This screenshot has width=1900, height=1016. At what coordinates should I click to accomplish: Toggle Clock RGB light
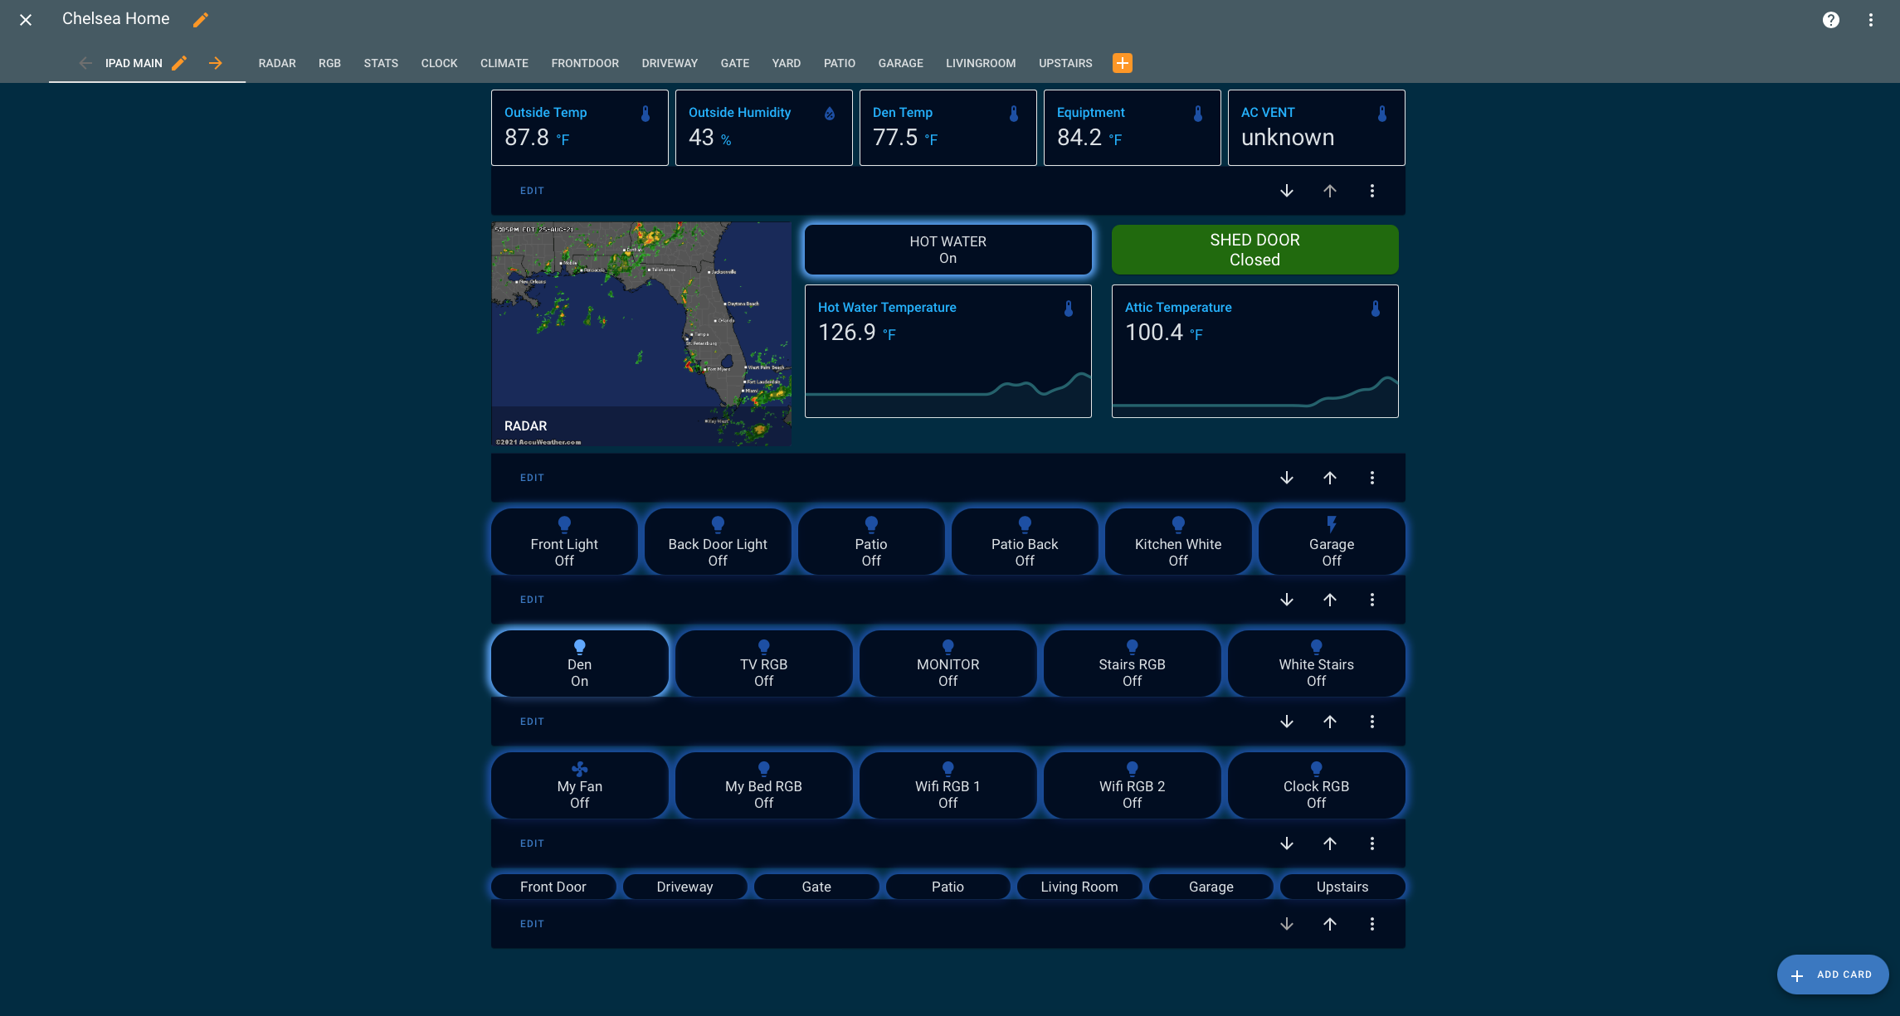1316,785
